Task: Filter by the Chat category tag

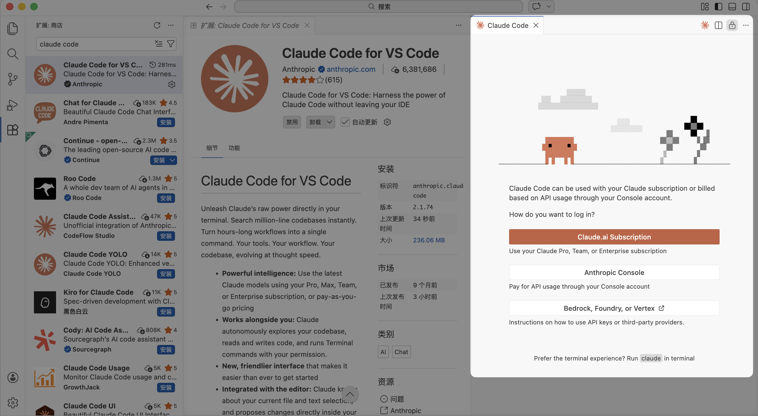Action: click(401, 352)
